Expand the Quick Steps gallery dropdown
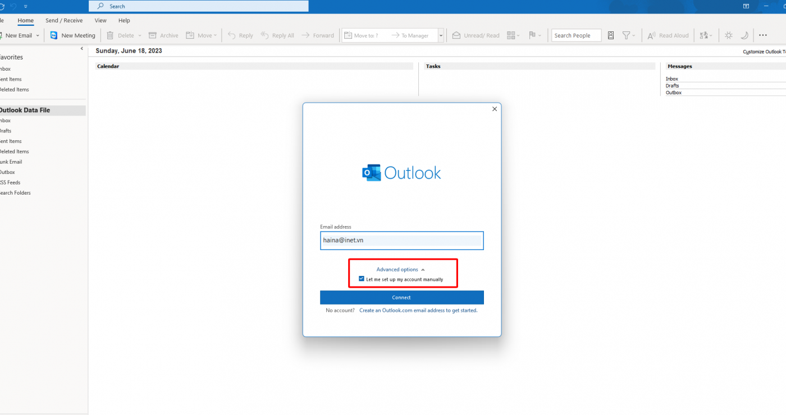This screenshot has width=786, height=415. 441,35
